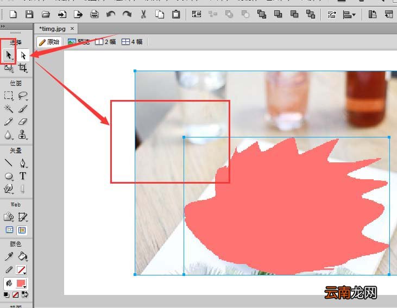Close the timg.jpg document tab
The image size is (397, 308).
tap(72, 29)
